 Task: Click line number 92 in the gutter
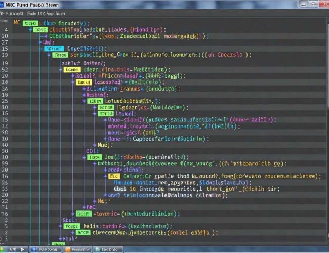tap(5, 70)
